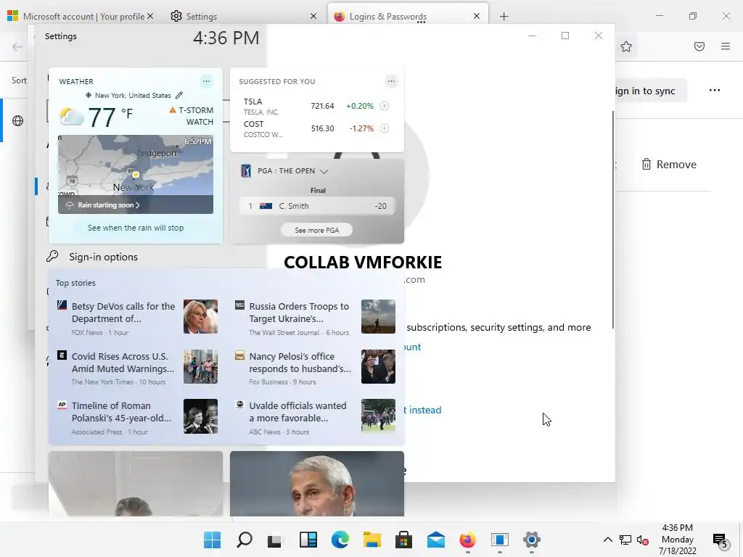Launch Microsoft Edge from taskbar
The height and width of the screenshot is (557, 743).
(340, 540)
